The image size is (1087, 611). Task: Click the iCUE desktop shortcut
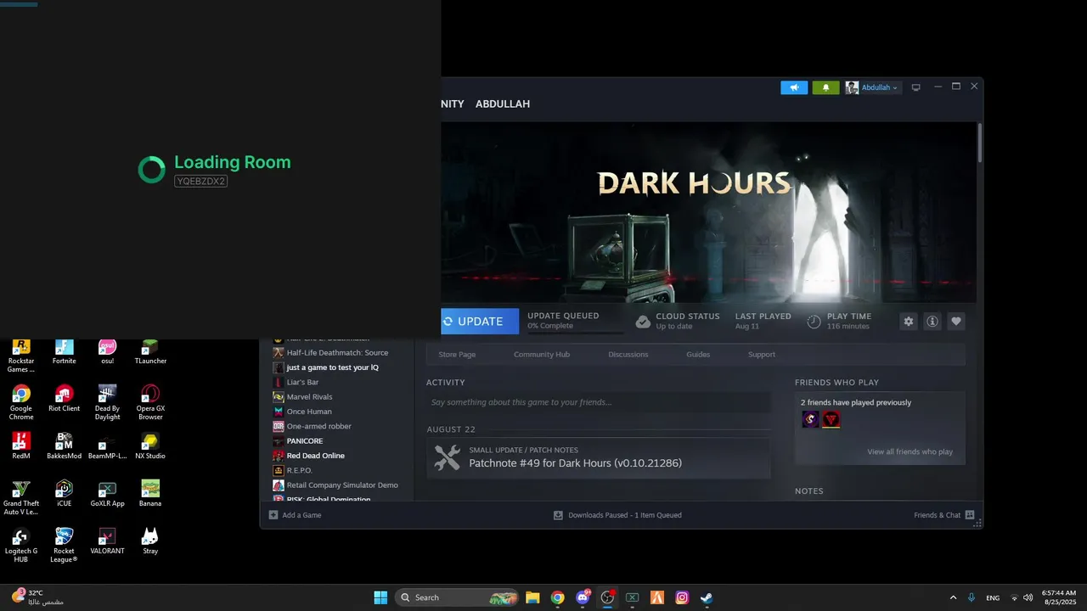(x=65, y=493)
